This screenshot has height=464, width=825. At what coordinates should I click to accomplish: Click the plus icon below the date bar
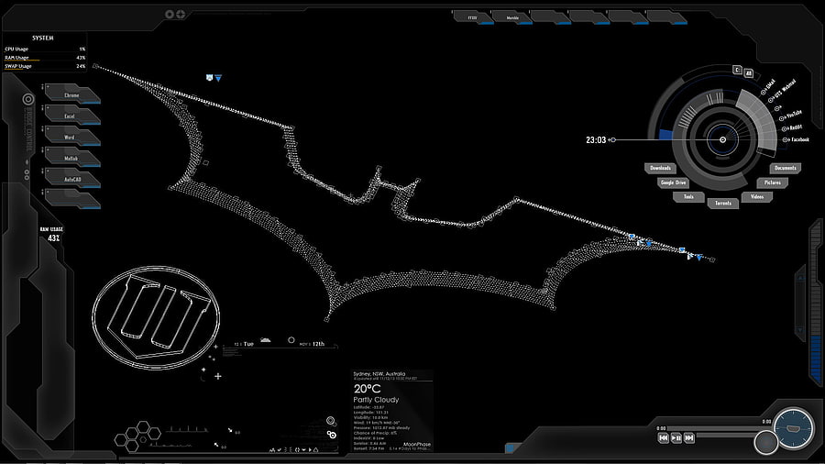tap(218, 376)
